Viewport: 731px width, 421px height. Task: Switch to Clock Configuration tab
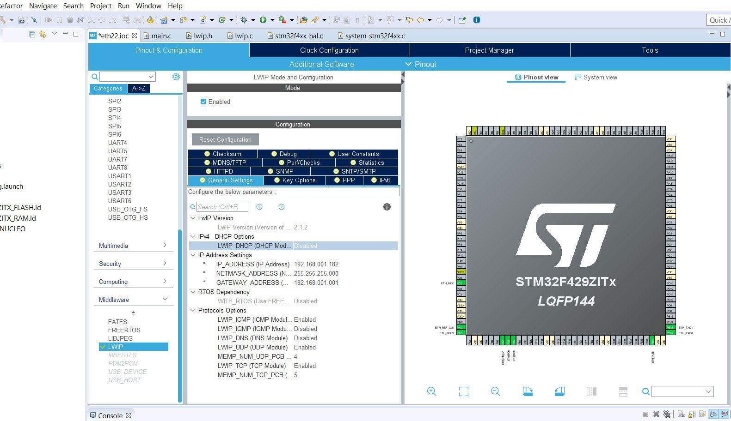tap(329, 50)
